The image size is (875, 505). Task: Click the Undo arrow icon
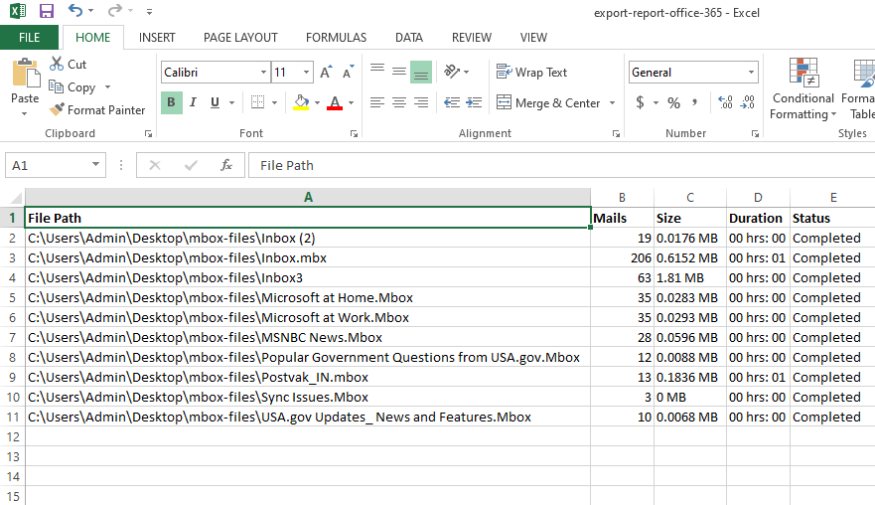[x=75, y=11]
